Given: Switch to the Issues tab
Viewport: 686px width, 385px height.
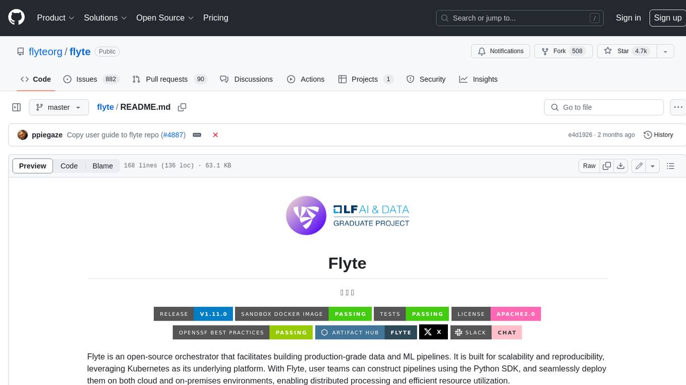Looking at the screenshot, I should 91,79.
